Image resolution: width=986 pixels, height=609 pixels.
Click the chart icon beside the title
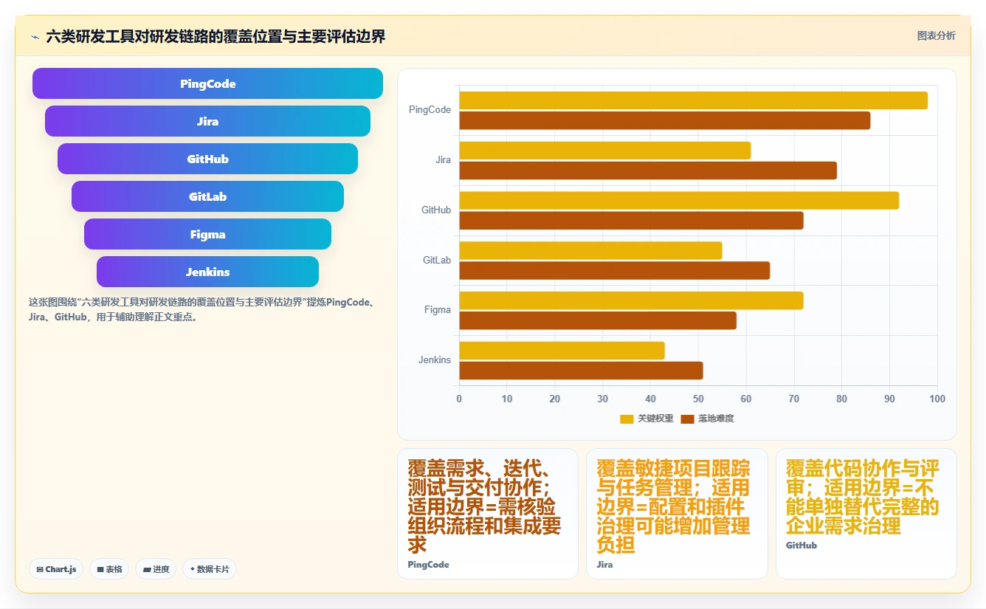(35, 37)
